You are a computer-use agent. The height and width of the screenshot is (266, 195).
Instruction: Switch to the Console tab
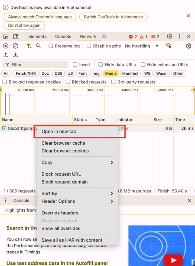[63, 36]
